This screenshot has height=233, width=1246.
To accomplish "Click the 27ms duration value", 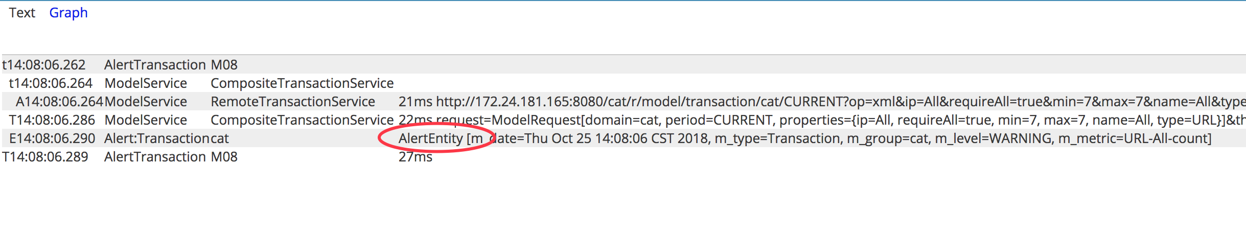I will pos(415,157).
